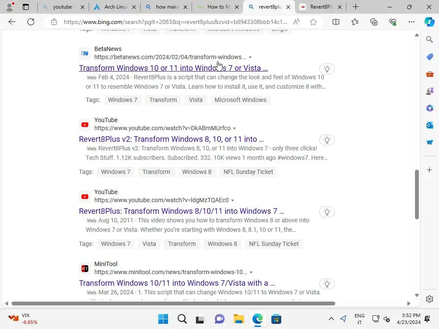Open the Games chess sidebar icon
Image resolution: width=439 pixels, height=329 pixels.
pyautogui.click(x=430, y=91)
